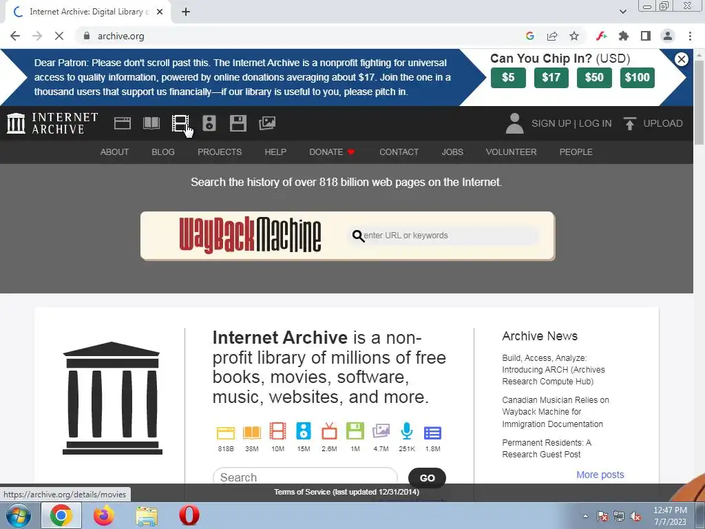Image resolution: width=705 pixels, height=529 pixels.
Task: Click the browser Back arrow
Action: pos(15,36)
